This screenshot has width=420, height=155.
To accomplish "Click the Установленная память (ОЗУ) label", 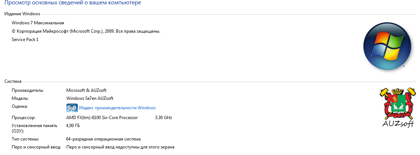I will pos(34,128).
